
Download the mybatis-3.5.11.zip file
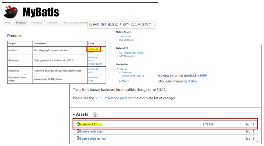click(x=91, y=124)
